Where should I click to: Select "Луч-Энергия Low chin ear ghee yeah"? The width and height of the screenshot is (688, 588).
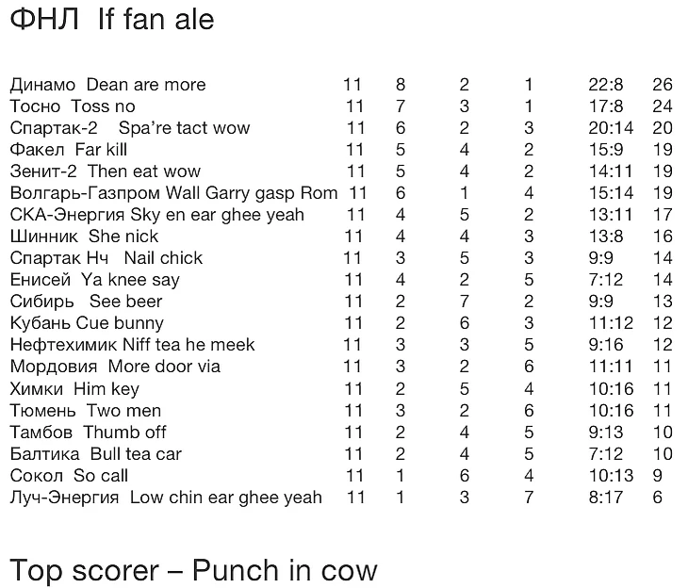(166, 498)
